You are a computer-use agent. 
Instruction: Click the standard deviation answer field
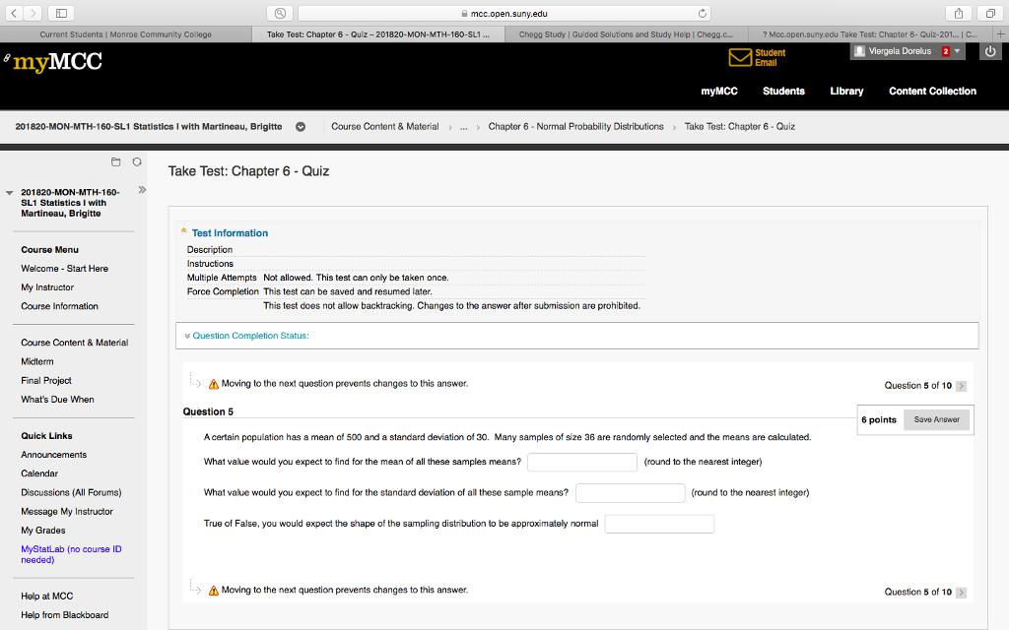630,493
